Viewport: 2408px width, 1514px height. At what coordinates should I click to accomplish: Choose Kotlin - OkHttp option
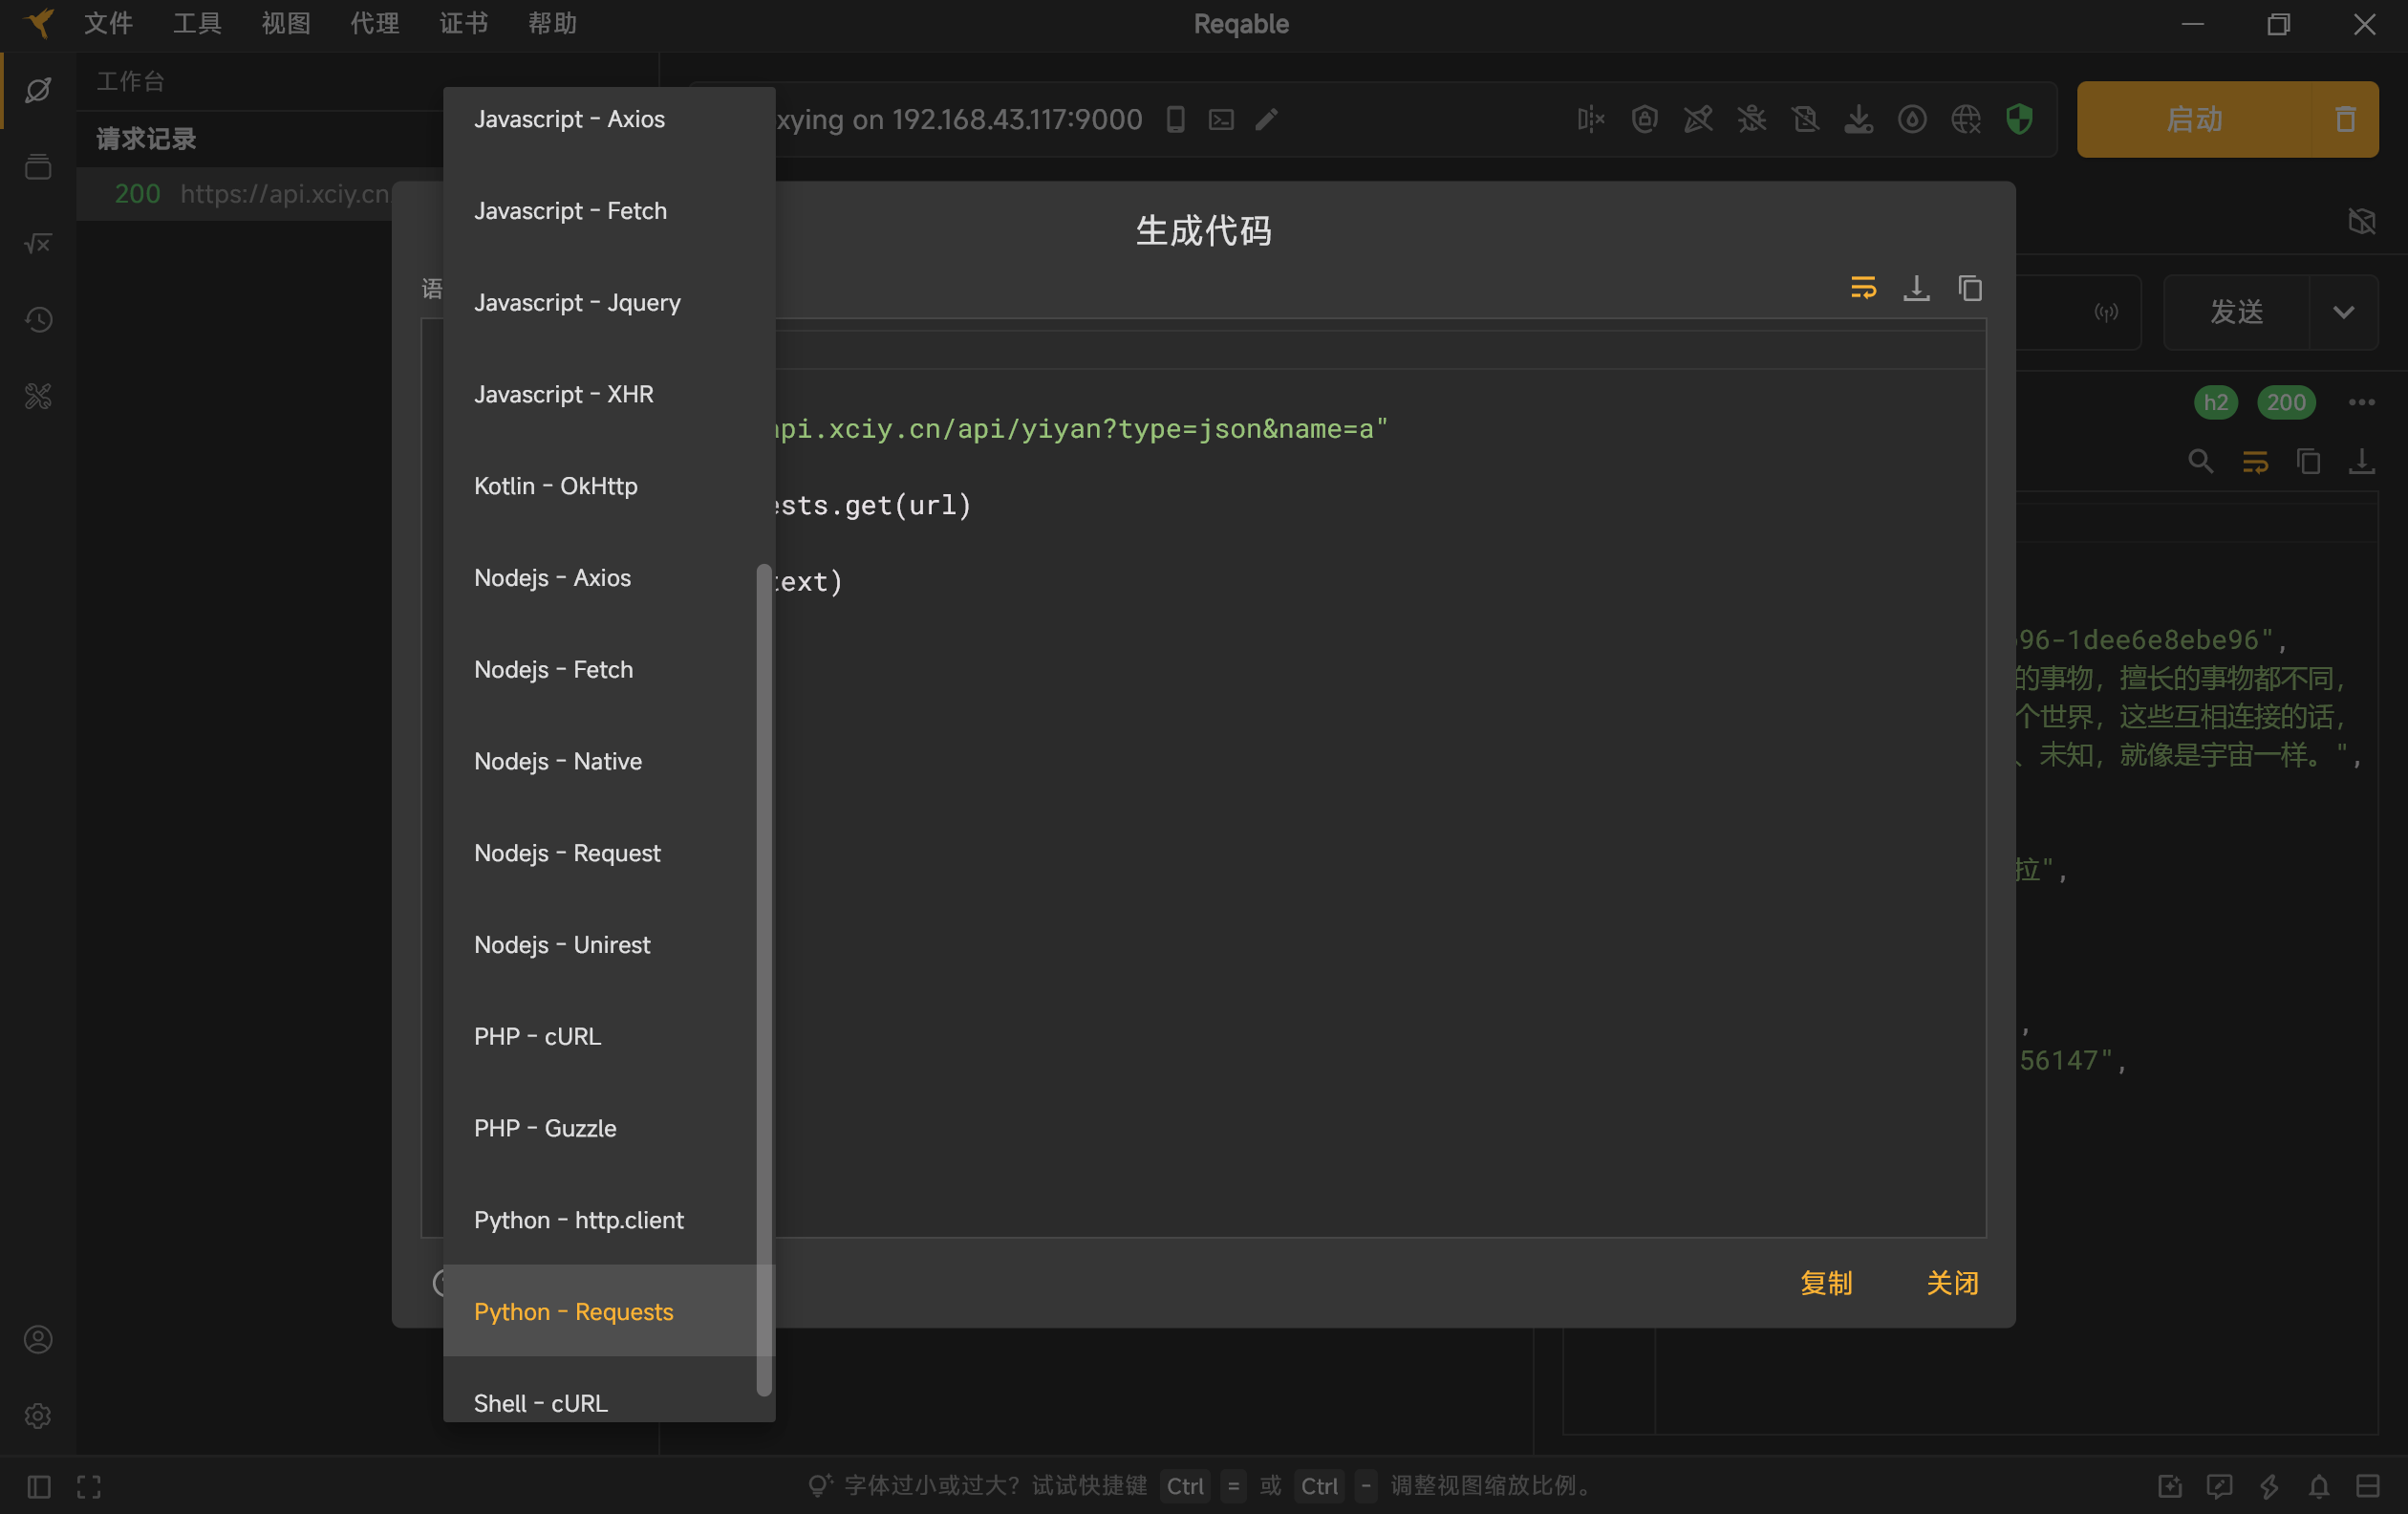click(x=608, y=486)
